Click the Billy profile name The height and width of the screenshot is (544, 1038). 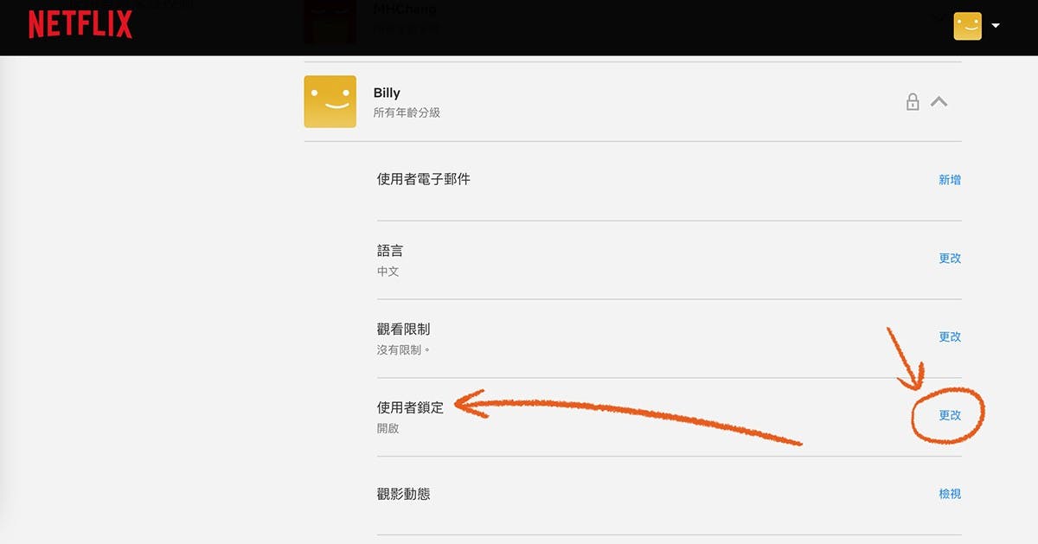387,93
